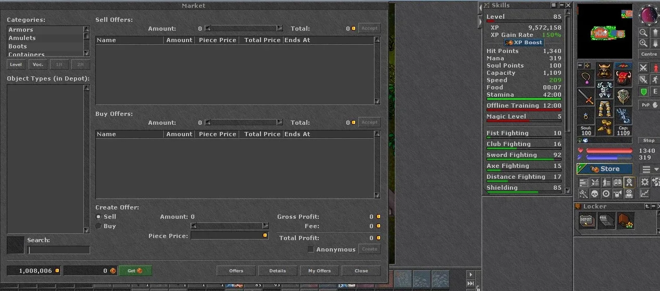Viewport: 660px width, 291px height.
Task: Click the Sell Offers amount slider
Action: pos(244,29)
